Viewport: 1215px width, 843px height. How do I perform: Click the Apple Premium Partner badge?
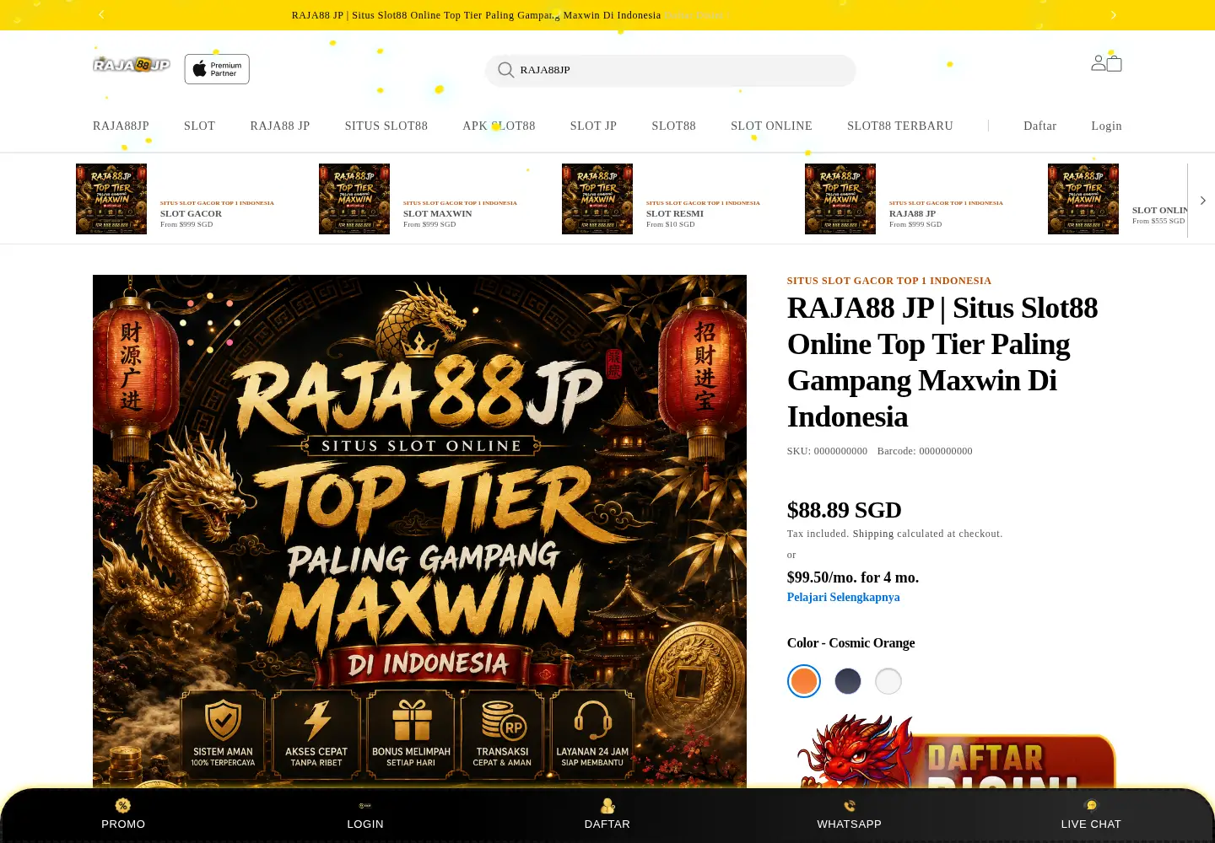tap(217, 69)
